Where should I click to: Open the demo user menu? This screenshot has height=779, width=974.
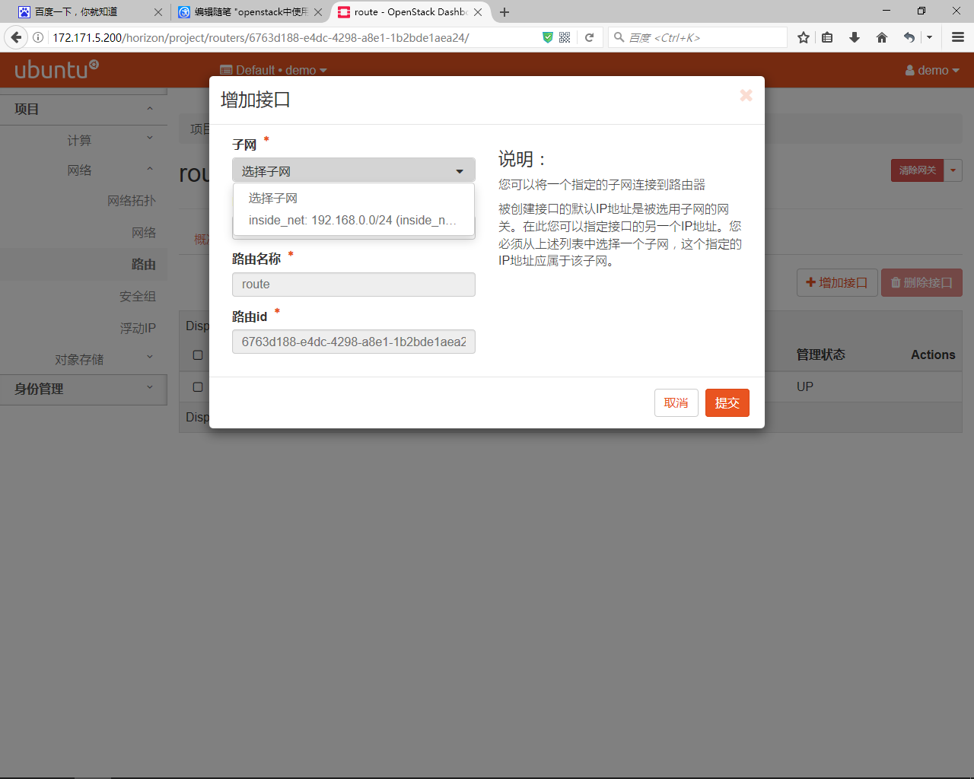pyautogui.click(x=932, y=70)
